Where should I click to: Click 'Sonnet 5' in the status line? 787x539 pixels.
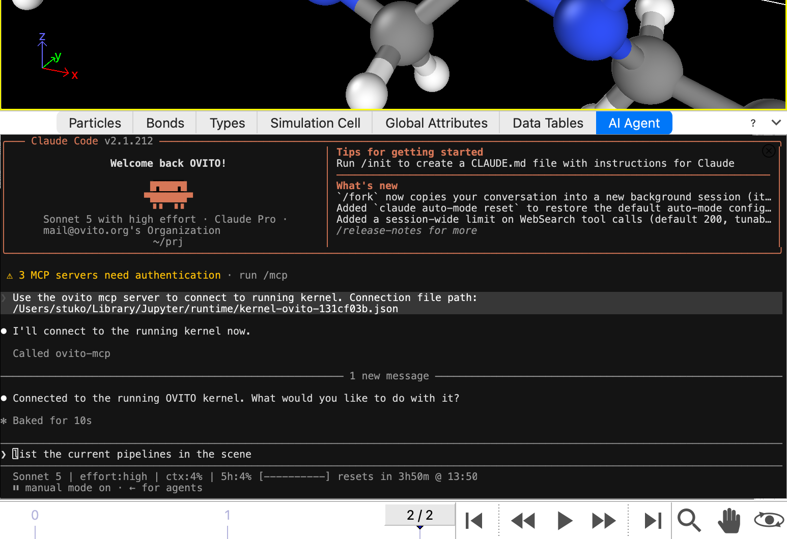tap(37, 476)
